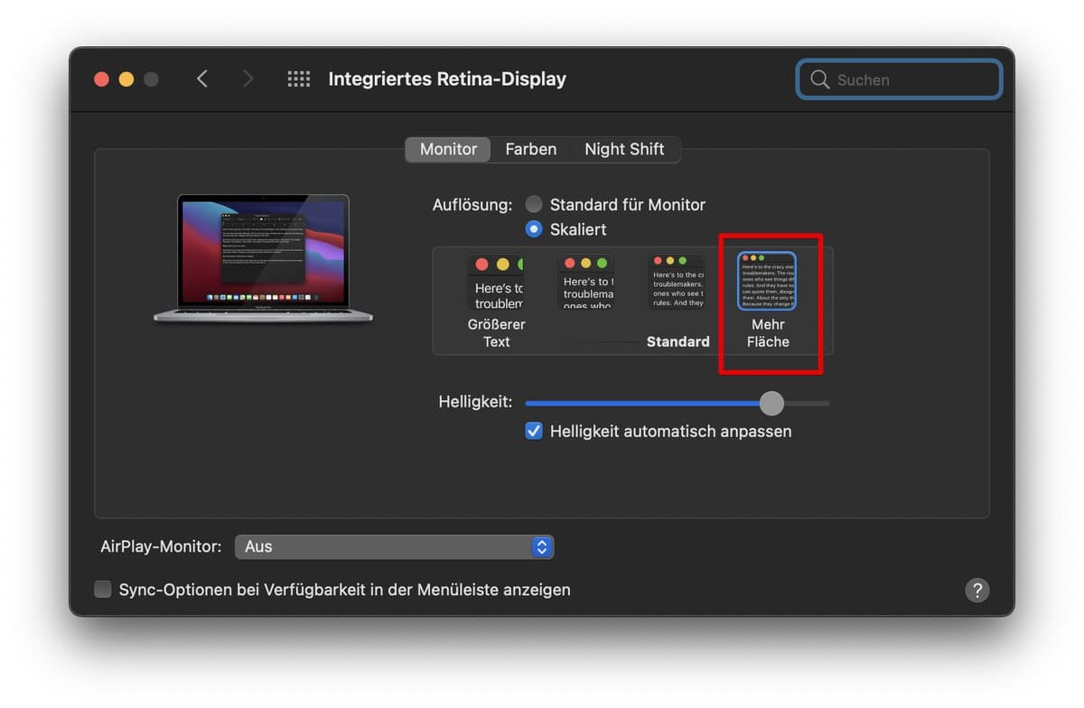The width and height of the screenshot is (1084, 708).
Task: Enable Sync-Optionen in Menüleiste checkbox
Action: click(104, 590)
